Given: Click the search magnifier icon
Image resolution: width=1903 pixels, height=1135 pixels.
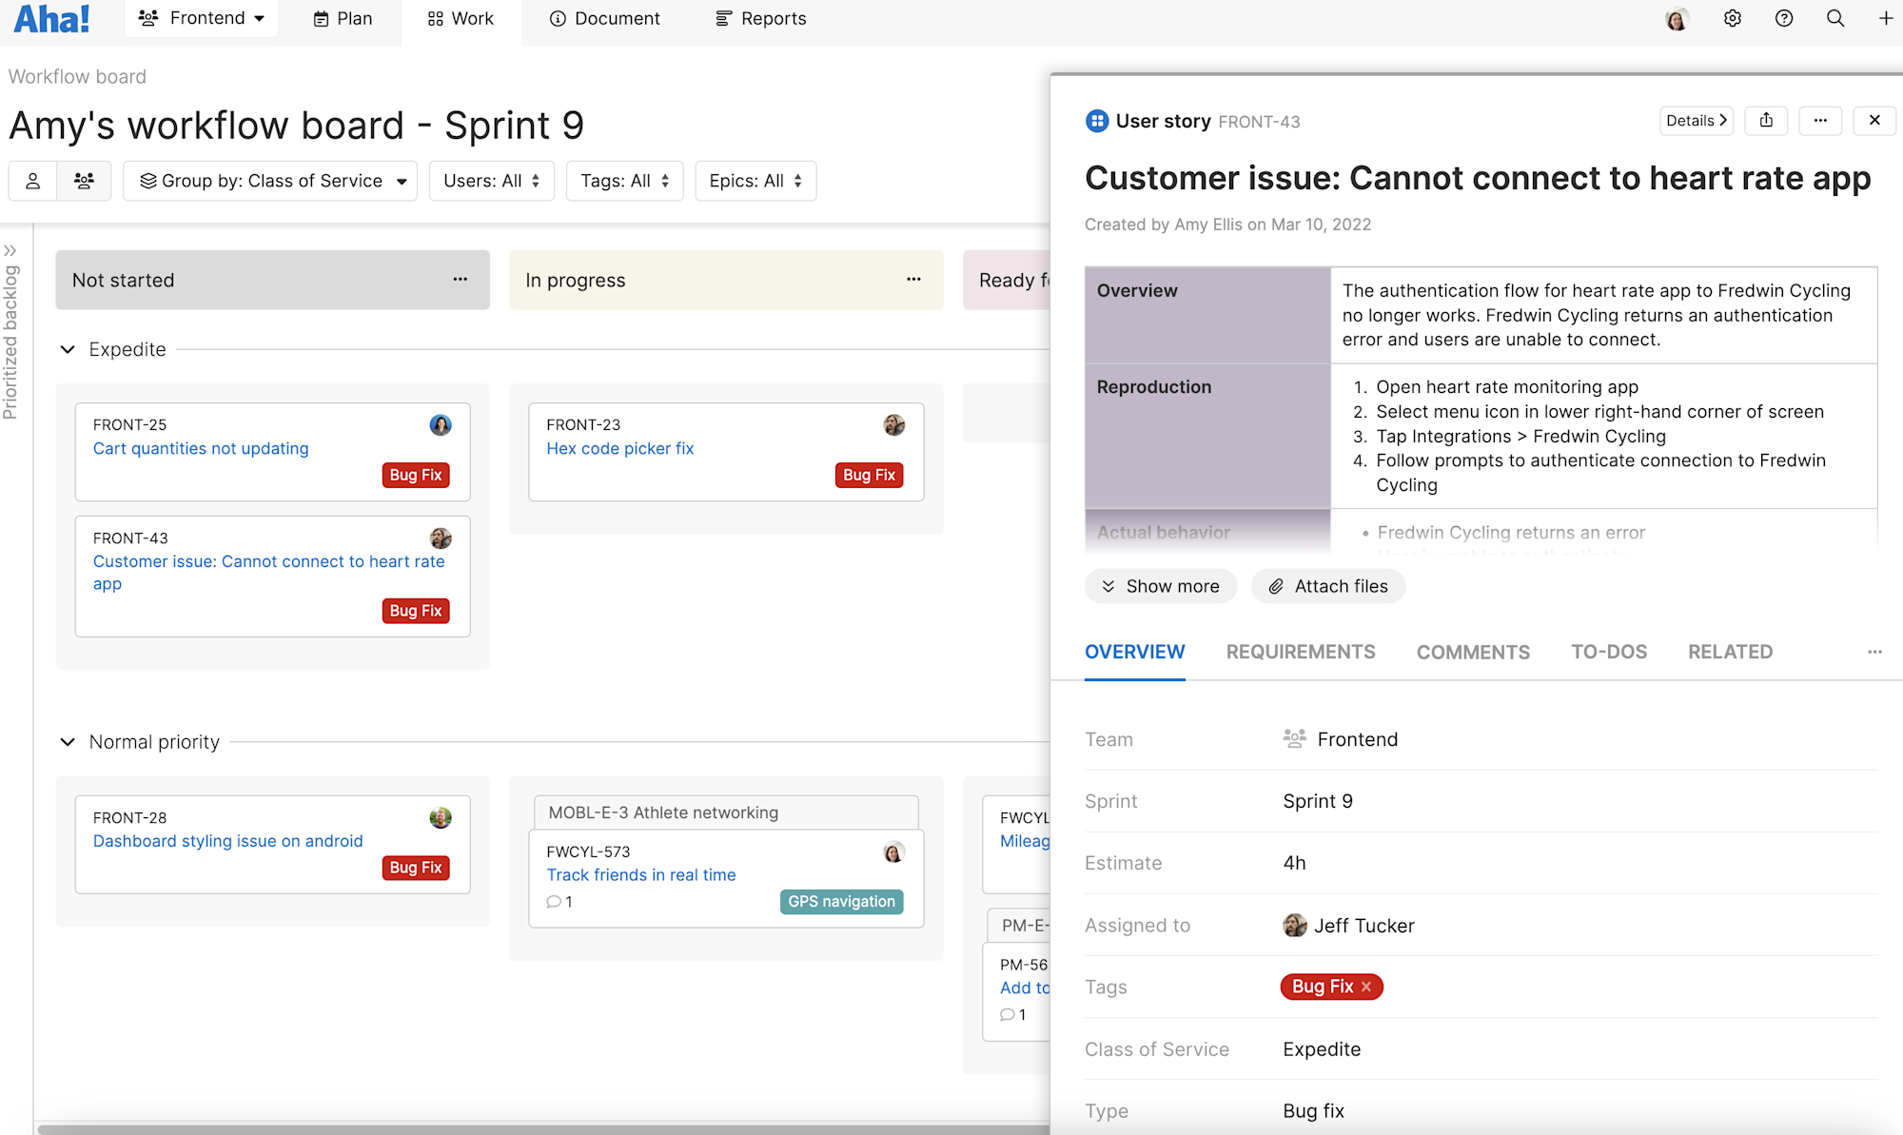Looking at the screenshot, I should pos(1835,18).
